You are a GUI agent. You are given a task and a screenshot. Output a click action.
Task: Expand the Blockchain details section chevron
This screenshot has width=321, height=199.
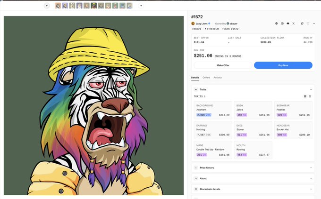tap(311, 189)
